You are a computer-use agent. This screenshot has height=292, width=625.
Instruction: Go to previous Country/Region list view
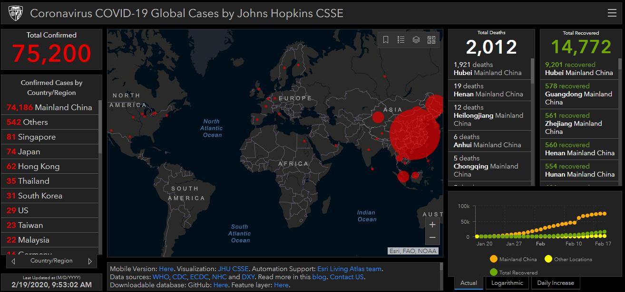pos(13,261)
